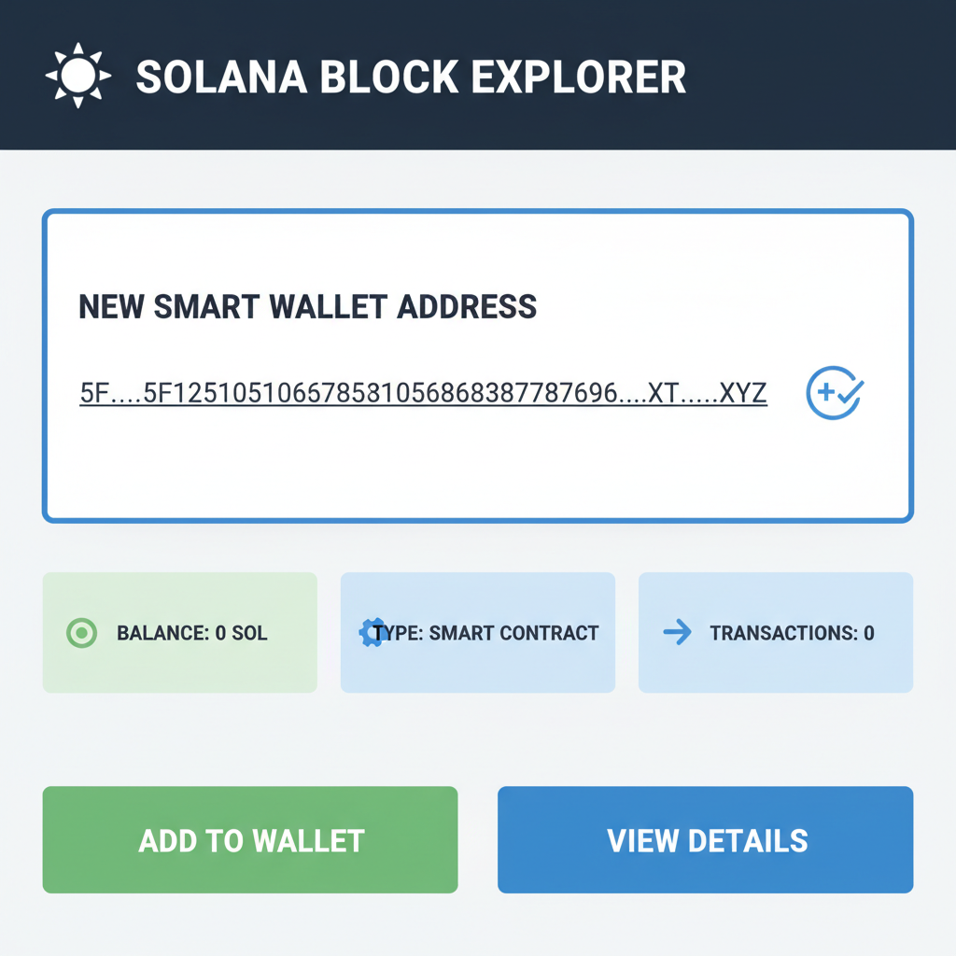Select the add-and-verify icon beside the address

834,392
